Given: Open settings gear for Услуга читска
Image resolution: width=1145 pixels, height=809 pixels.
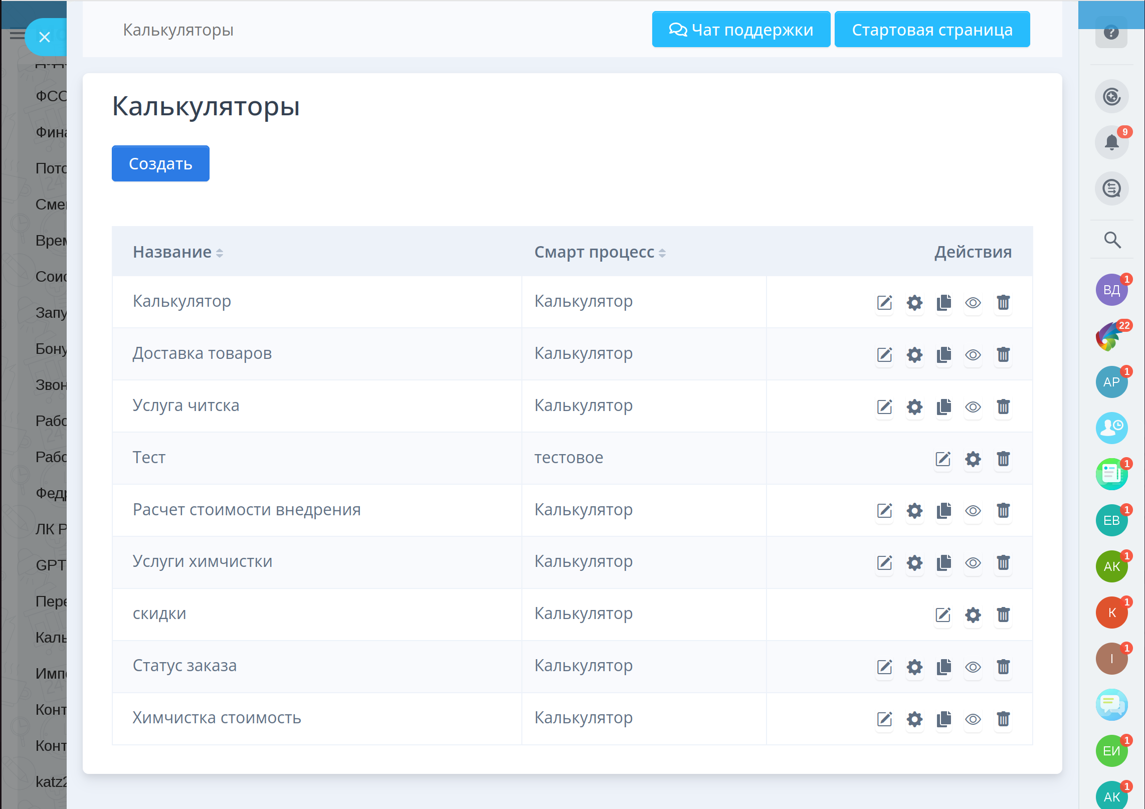Looking at the screenshot, I should 914,407.
